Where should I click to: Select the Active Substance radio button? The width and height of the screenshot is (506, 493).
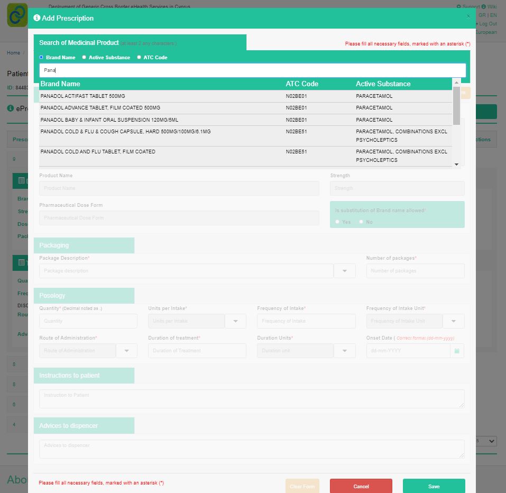pos(84,57)
